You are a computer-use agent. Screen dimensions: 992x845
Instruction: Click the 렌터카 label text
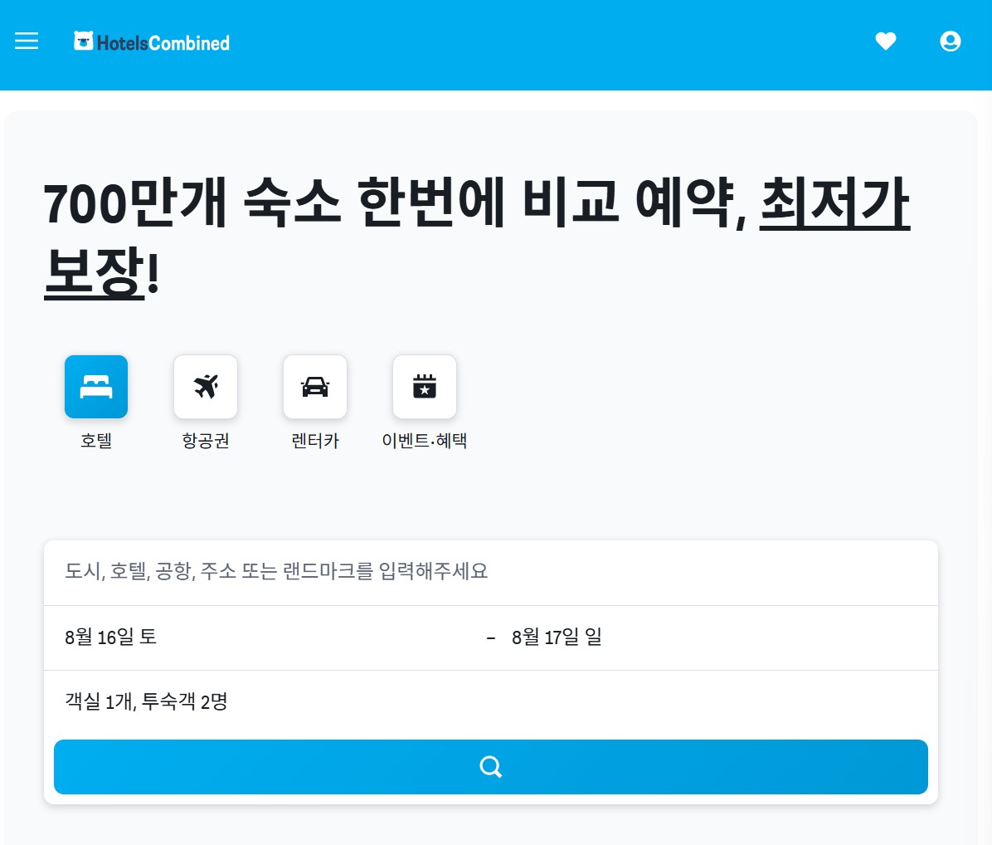(x=315, y=441)
